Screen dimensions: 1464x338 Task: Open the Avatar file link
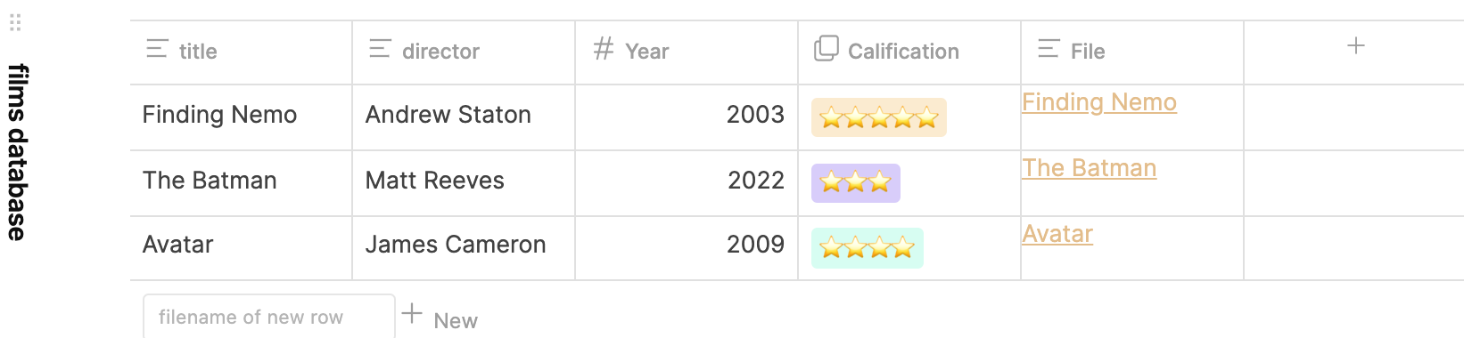point(1057,234)
